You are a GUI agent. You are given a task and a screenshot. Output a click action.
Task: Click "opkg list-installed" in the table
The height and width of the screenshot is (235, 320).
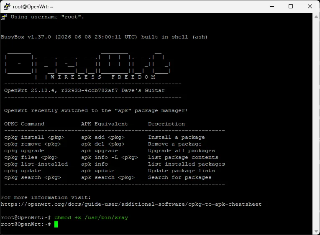[36, 164]
